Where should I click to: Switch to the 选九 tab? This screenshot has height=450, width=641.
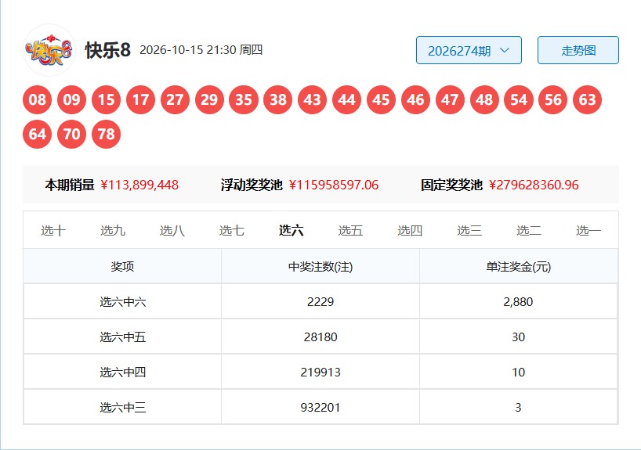point(112,231)
